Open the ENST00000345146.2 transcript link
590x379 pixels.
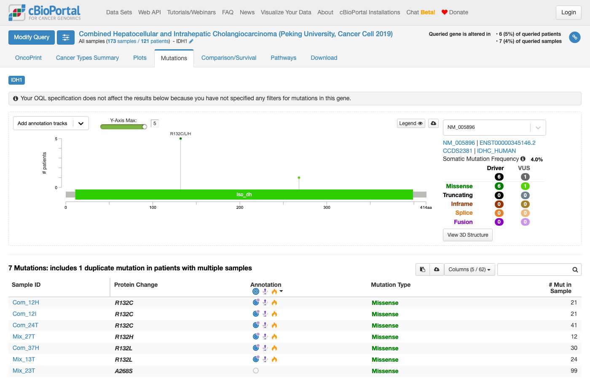click(x=507, y=143)
